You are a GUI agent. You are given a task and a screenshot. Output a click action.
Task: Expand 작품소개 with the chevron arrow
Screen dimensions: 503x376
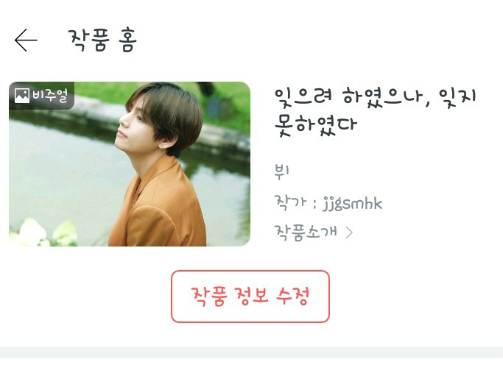(x=349, y=233)
